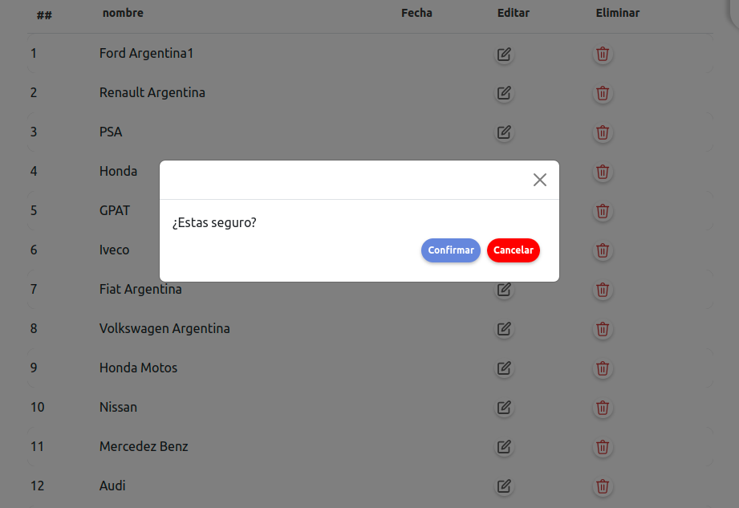This screenshot has height=508, width=739.
Task: Select the Fiat Argentina name cell
Action: [140, 289]
